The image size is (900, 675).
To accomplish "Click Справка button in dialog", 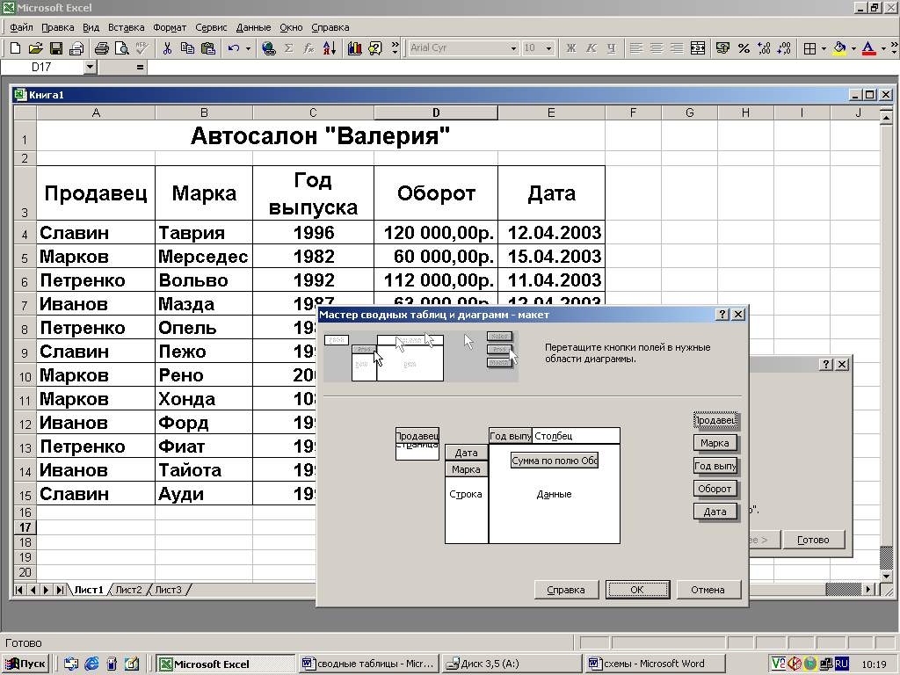I will pyautogui.click(x=566, y=590).
